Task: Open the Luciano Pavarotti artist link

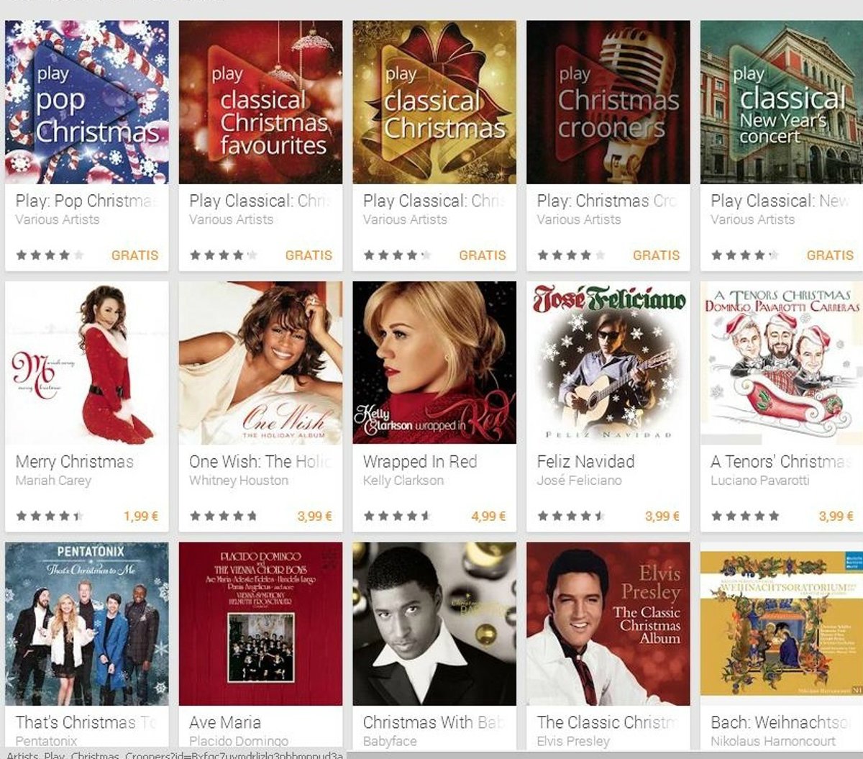Action: (x=759, y=481)
